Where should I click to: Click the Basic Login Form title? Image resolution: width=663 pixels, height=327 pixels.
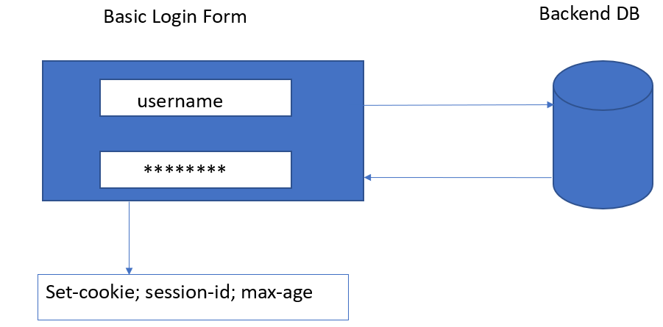pos(175,17)
